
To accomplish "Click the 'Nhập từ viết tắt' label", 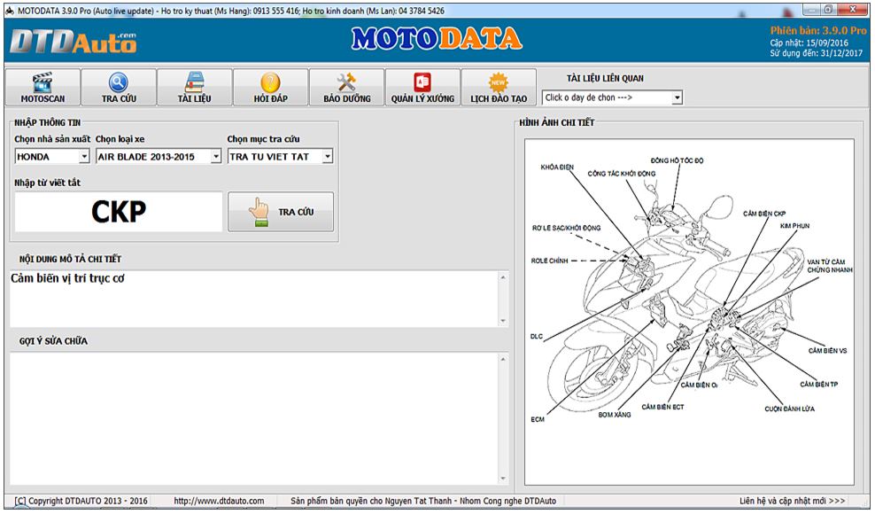I will click(x=48, y=183).
